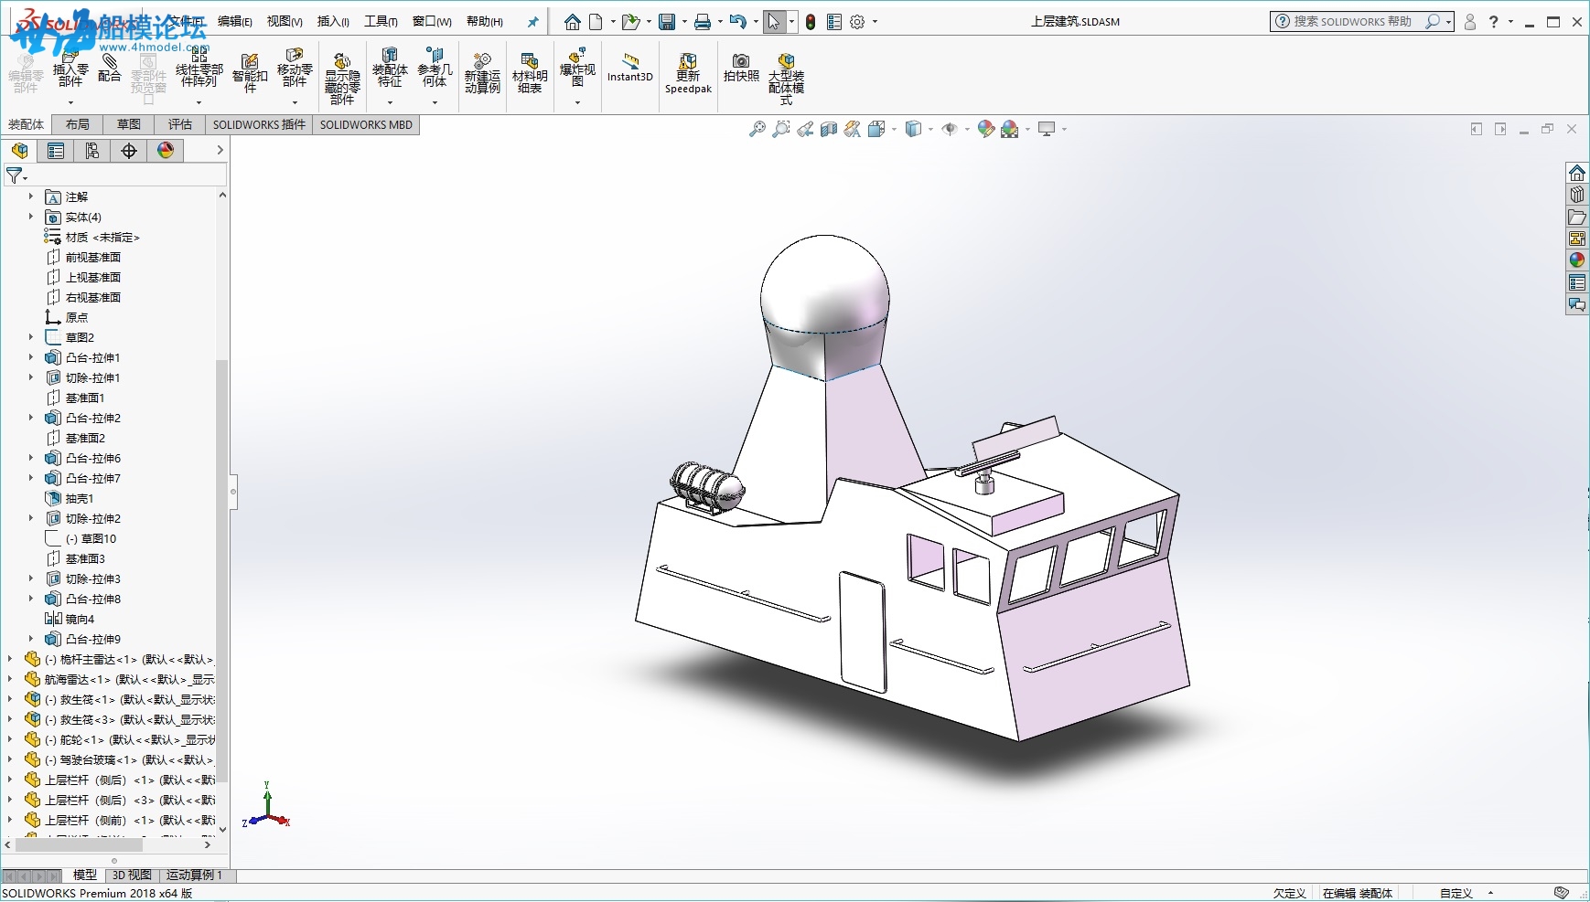Open the 工具(T) Tools menu
The width and height of the screenshot is (1590, 902).
[381, 21]
